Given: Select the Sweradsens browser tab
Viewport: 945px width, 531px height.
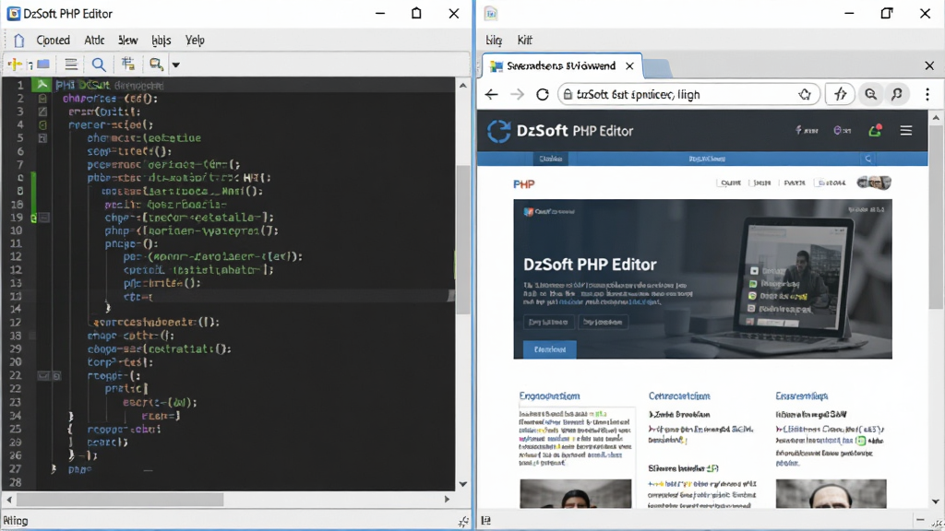Looking at the screenshot, I should tap(560, 65).
